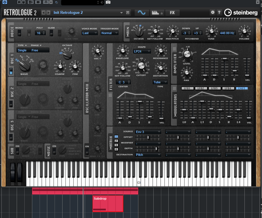Screen dimensions: 262x218
Task: Click the filter Center C 3 field
Action: coord(123,82)
